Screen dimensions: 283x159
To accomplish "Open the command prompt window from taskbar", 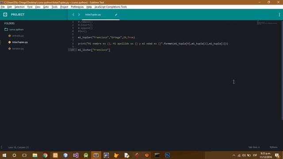I will pos(157,155).
